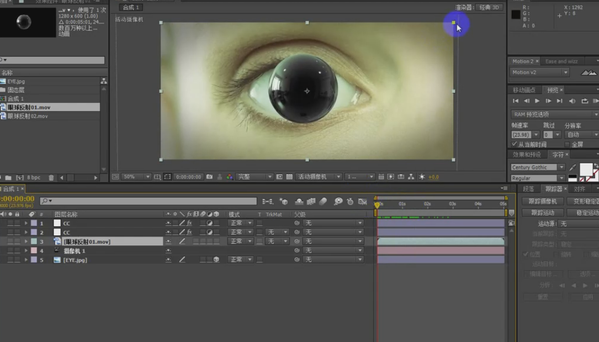Switch to the 段落 paragraph tab
The width and height of the screenshot is (599, 342).
[528, 189]
